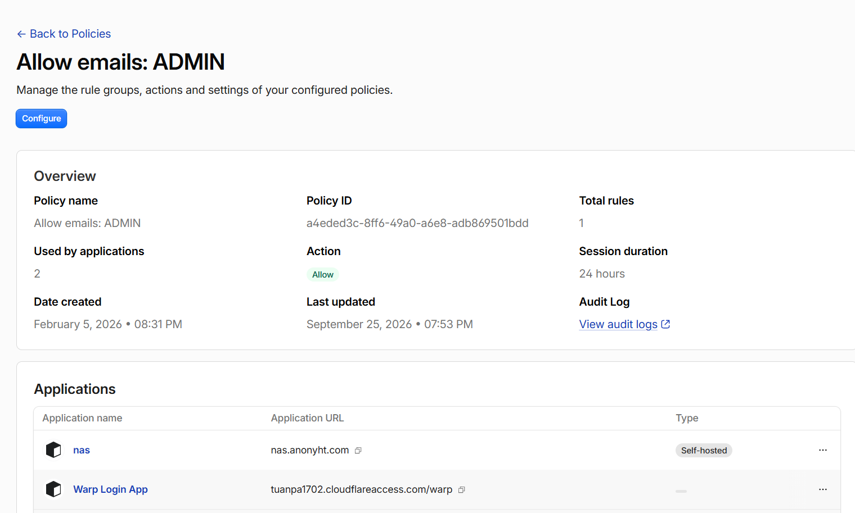The image size is (855, 513).
Task: Open the Warp Login App link
Action: (x=110, y=489)
